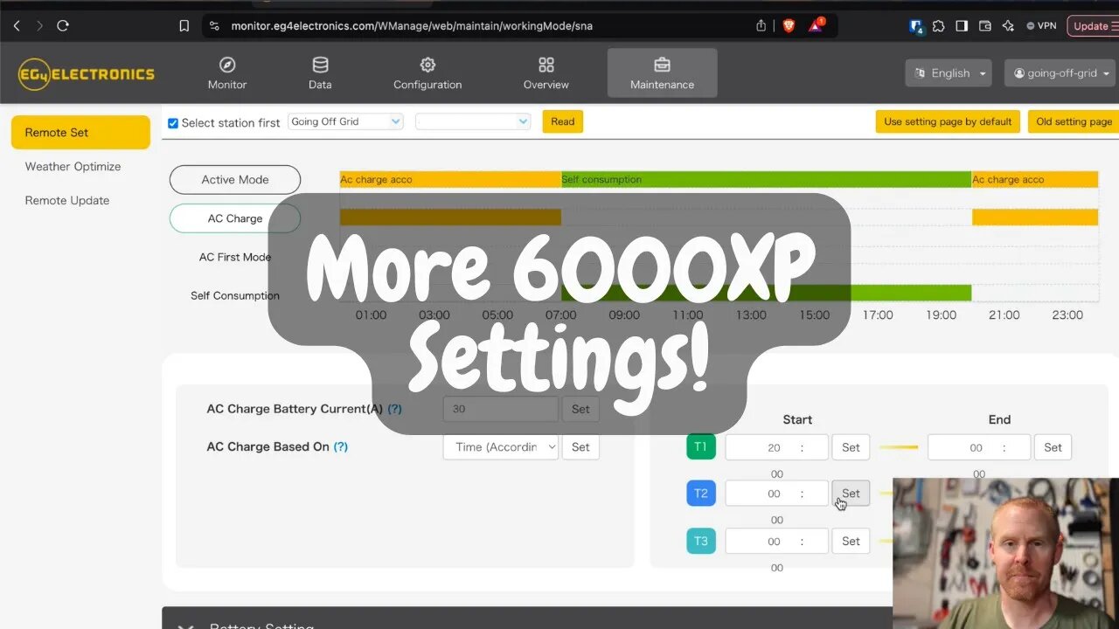Image resolution: width=1119 pixels, height=629 pixels.
Task: Set AC Charge Battery Current value
Action: pyautogui.click(x=580, y=409)
